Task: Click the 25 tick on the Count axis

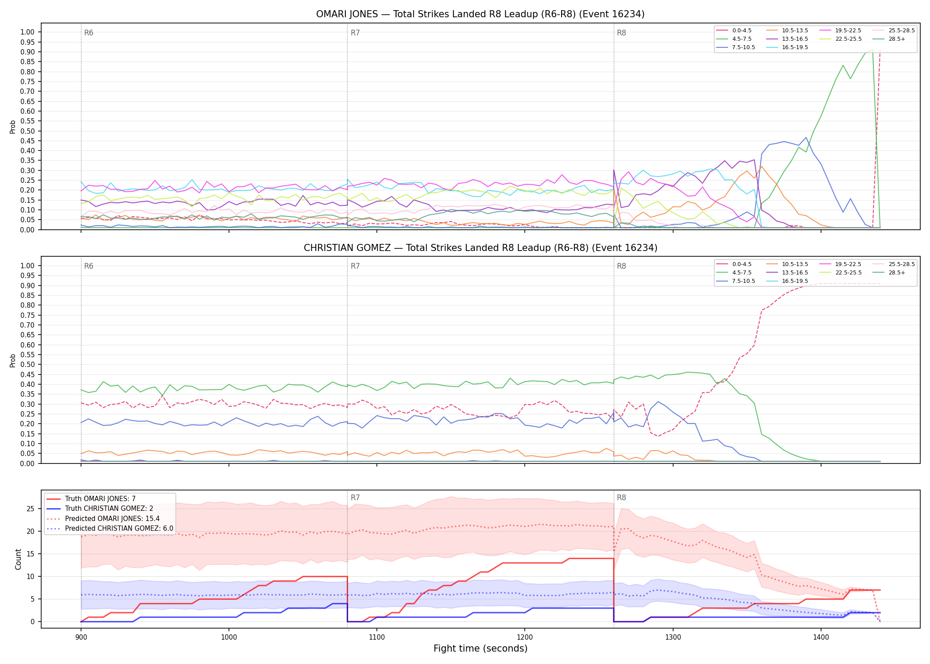Action: [x=30, y=509]
